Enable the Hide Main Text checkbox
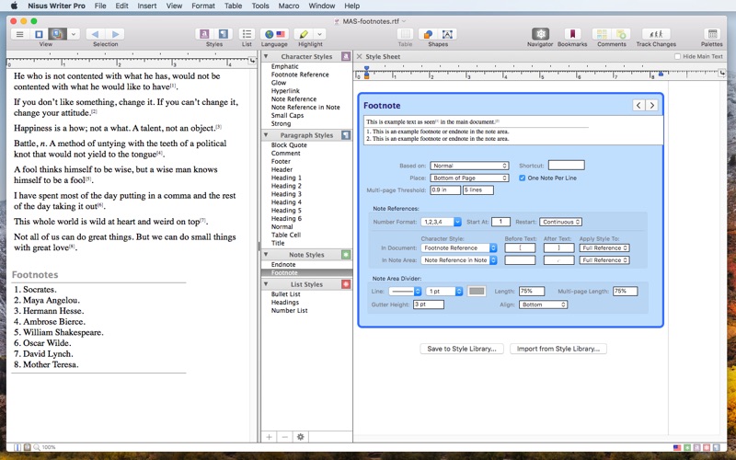The width and height of the screenshot is (736, 460). coord(678,57)
